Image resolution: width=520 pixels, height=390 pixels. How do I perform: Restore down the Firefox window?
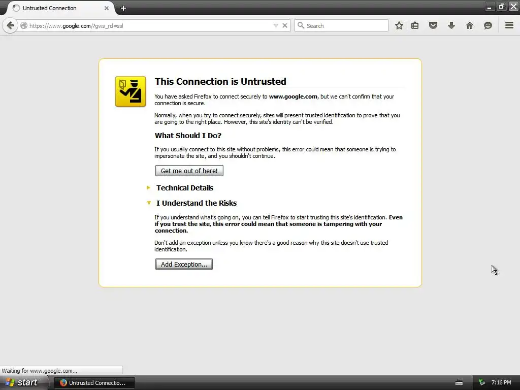tap(501, 7)
